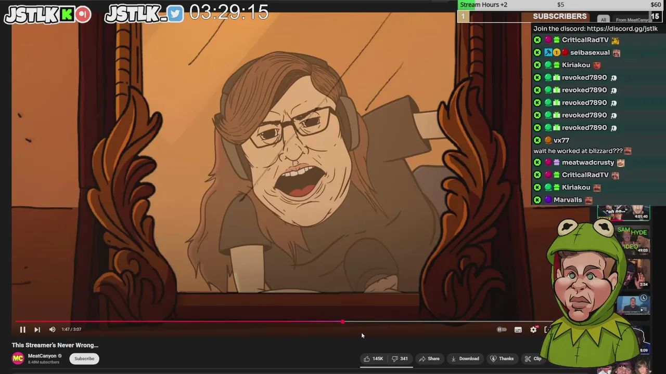
Task: Click the Twitter bird icon in overlay
Action: (x=176, y=15)
